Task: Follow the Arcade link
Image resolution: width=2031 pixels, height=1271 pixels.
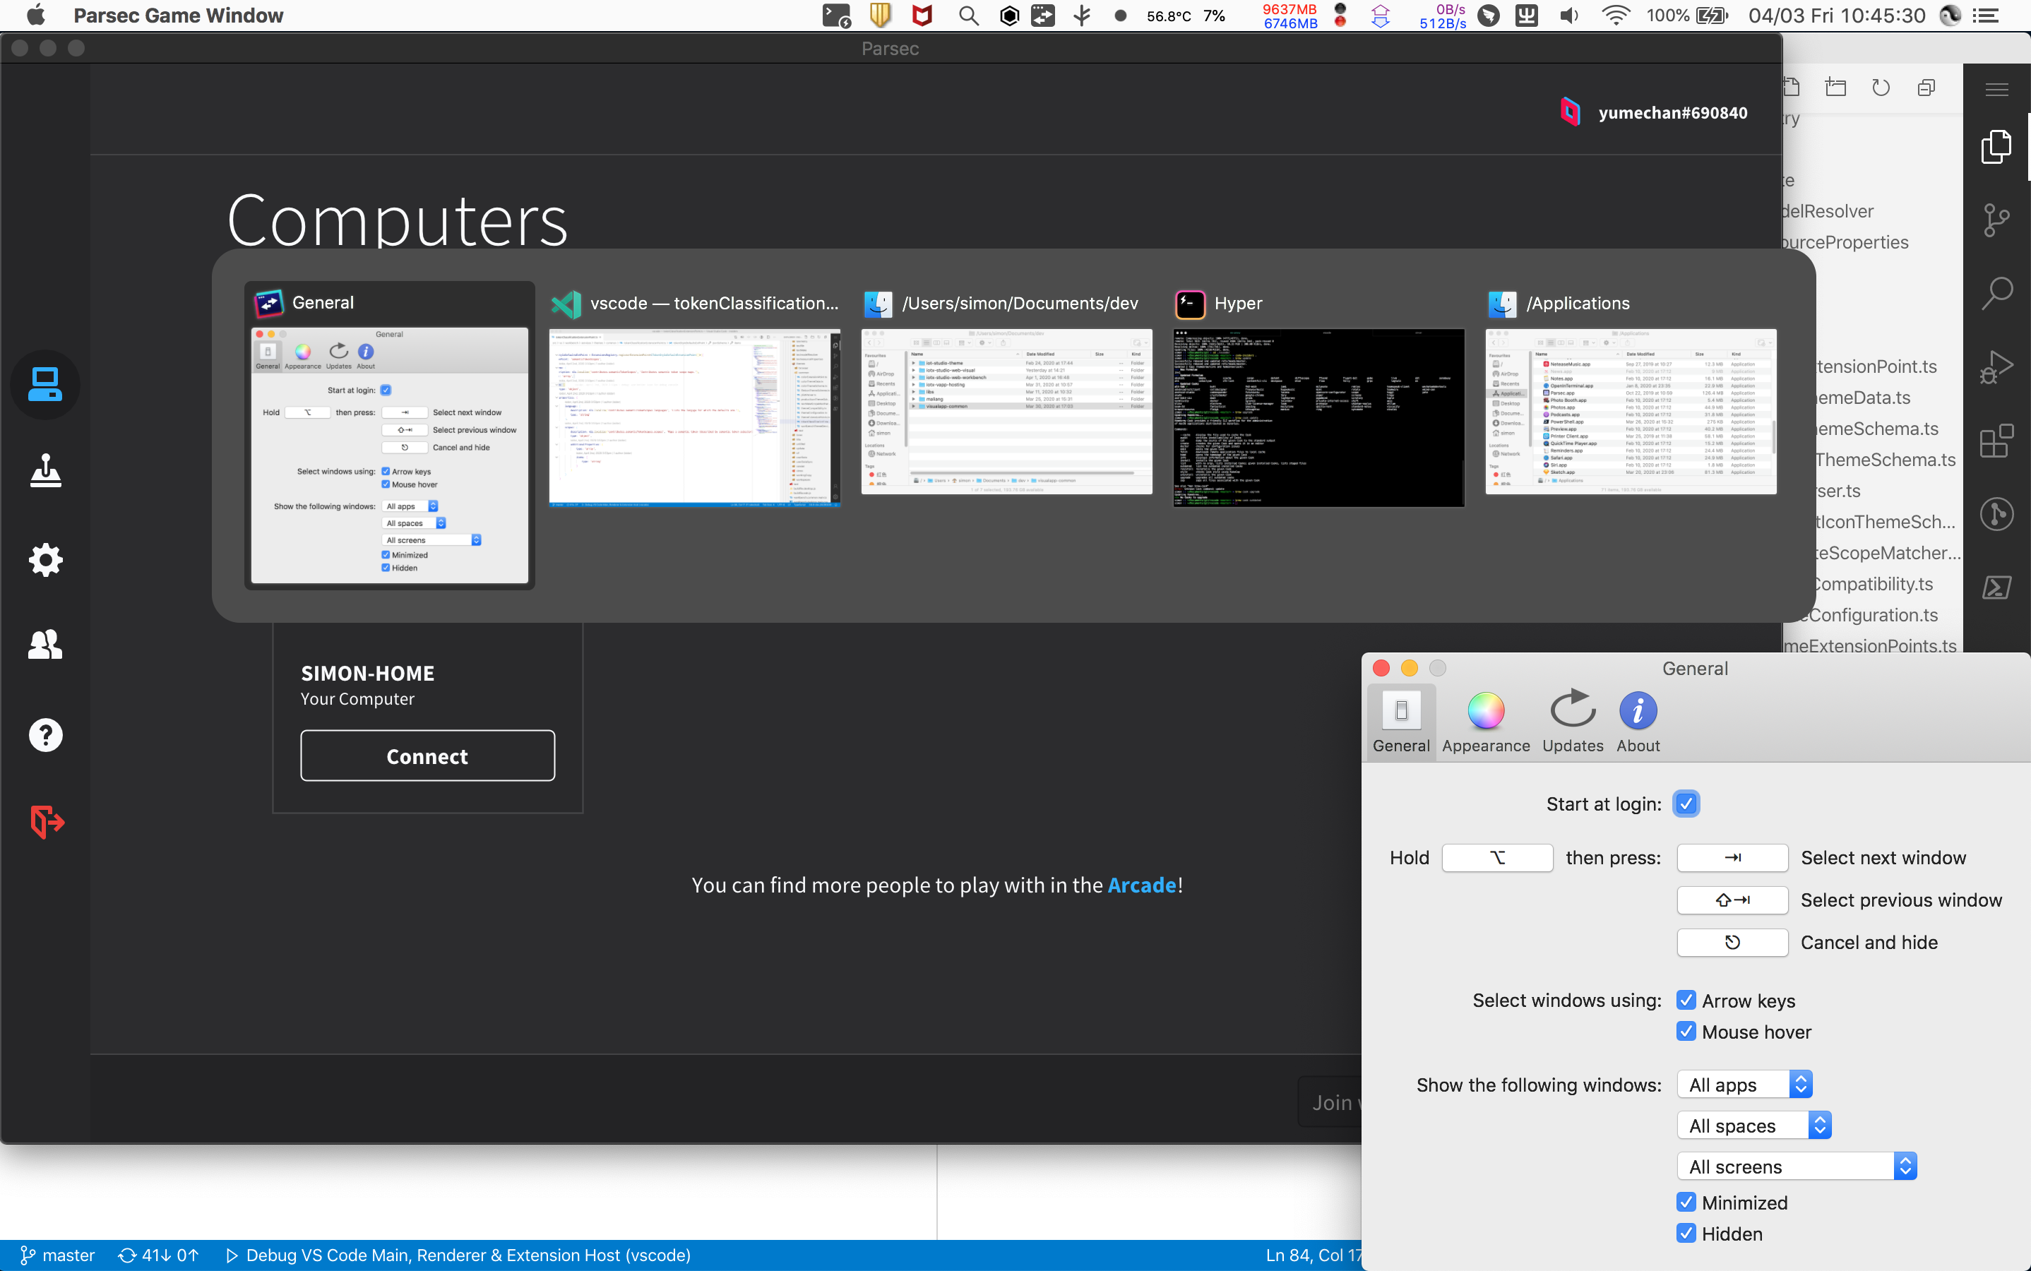Action: tap(1142, 885)
